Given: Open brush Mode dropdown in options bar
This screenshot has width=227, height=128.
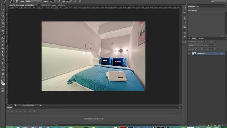Looking at the screenshot, I should pyautogui.click(x=33, y=1).
